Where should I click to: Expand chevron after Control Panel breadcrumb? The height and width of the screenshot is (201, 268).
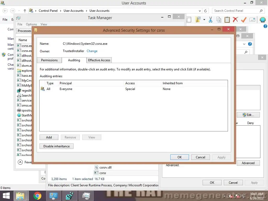[x=60, y=11]
